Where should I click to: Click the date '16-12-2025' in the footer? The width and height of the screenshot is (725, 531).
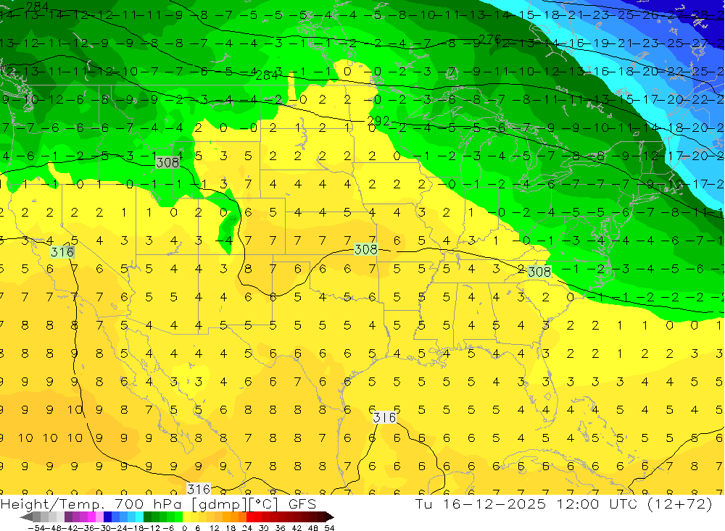pos(494,504)
